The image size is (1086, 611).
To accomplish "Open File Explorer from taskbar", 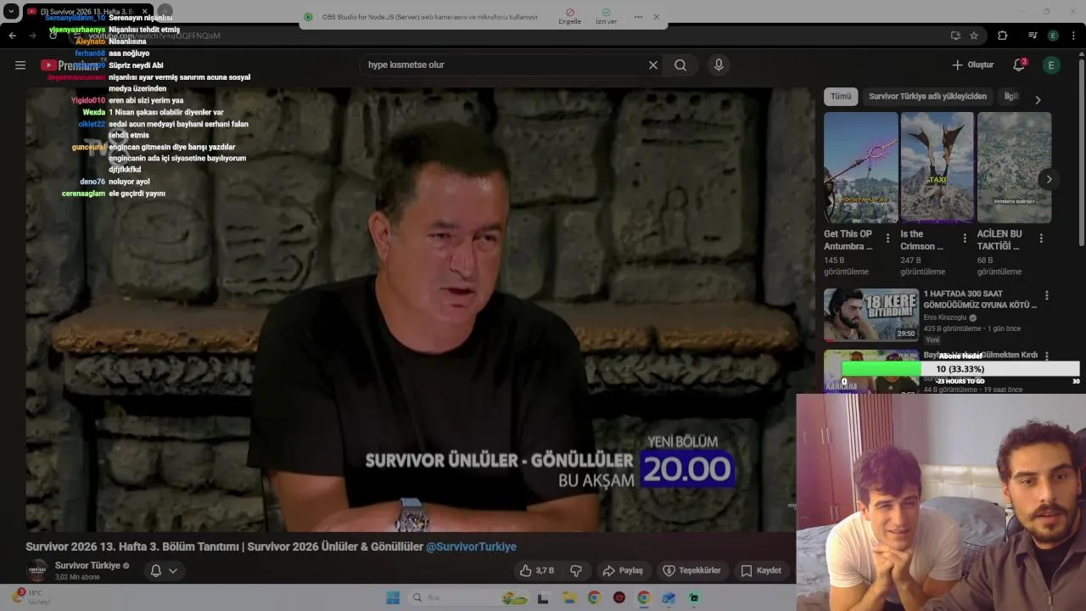I will click(568, 598).
